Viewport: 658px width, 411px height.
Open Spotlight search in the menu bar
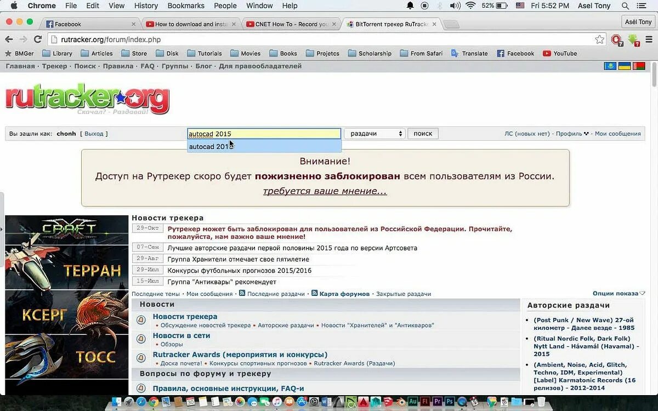coord(625,5)
